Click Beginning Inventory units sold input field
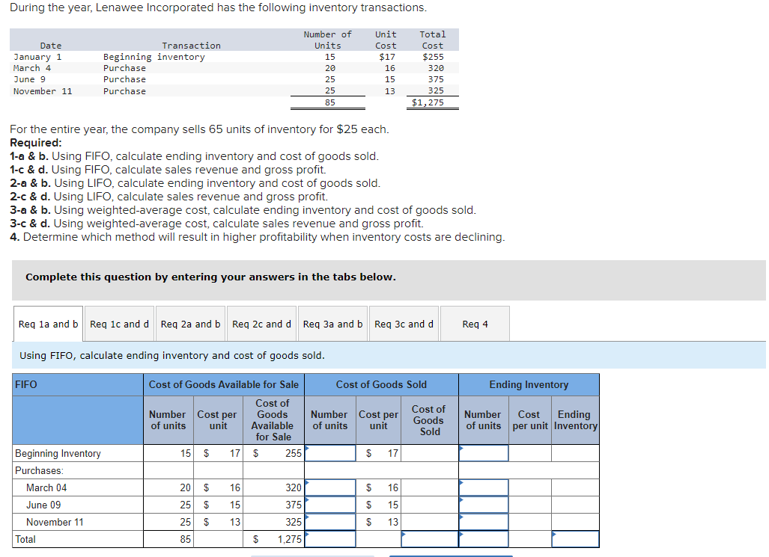Viewport: 769px width, 557px height. [x=330, y=453]
